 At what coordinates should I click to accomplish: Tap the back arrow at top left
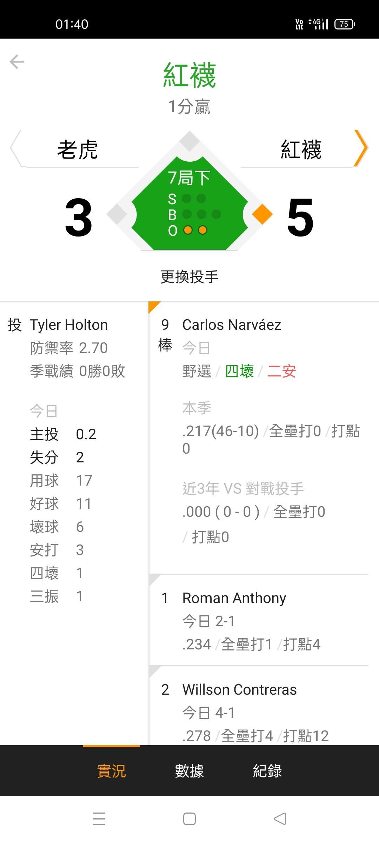(x=17, y=62)
